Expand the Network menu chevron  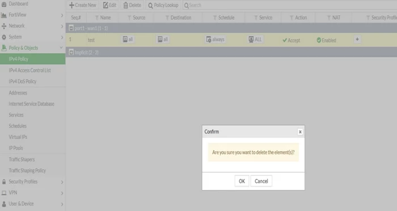point(62,26)
